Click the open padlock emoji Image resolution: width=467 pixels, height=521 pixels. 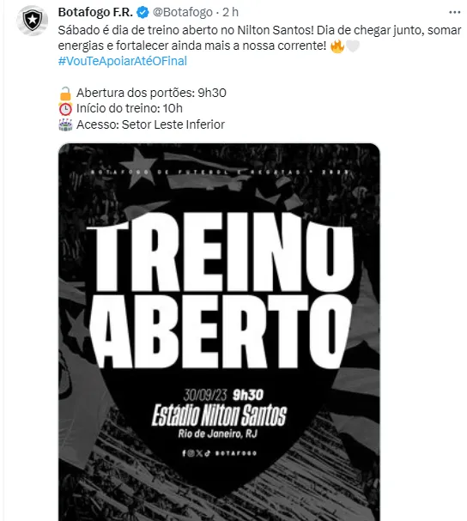65,94
